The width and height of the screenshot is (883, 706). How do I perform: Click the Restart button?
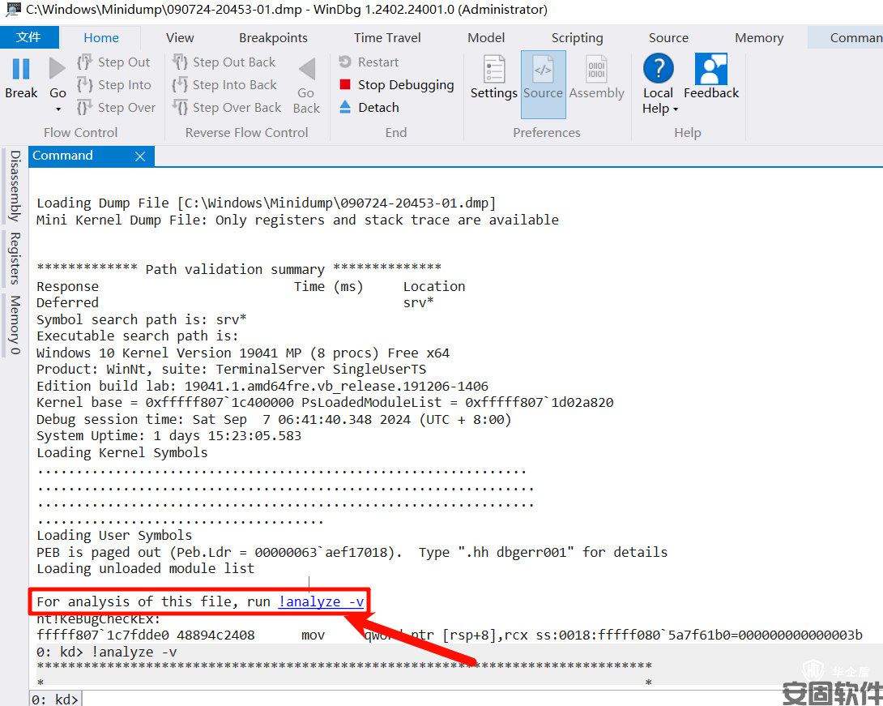point(369,62)
